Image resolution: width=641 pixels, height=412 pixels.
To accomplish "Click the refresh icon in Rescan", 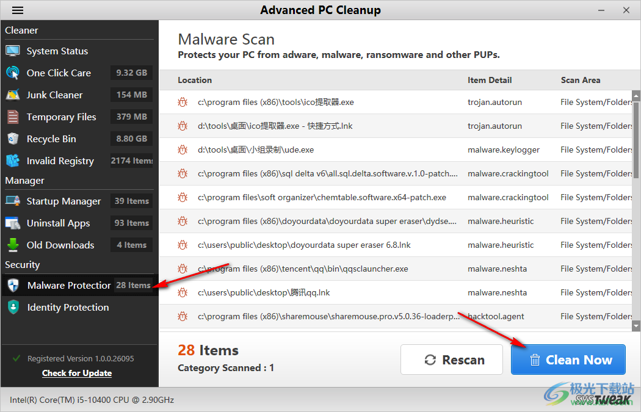I will [430, 360].
